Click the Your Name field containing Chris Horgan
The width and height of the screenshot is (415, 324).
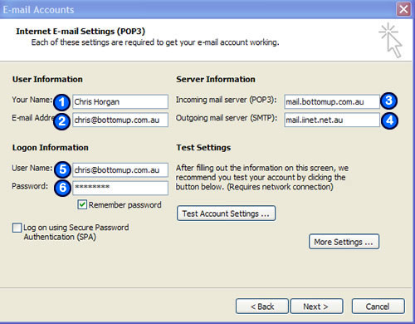point(120,101)
